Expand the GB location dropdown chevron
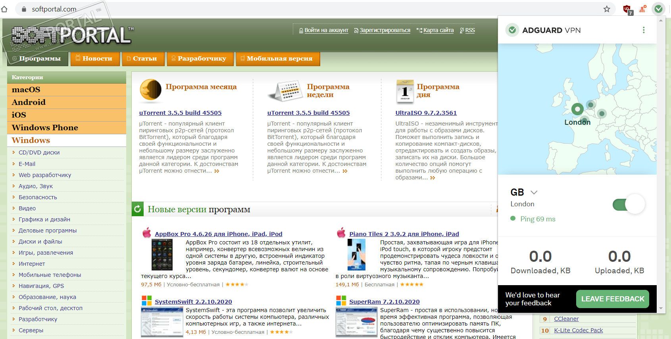This screenshot has width=671, height=339. [534, 192]
